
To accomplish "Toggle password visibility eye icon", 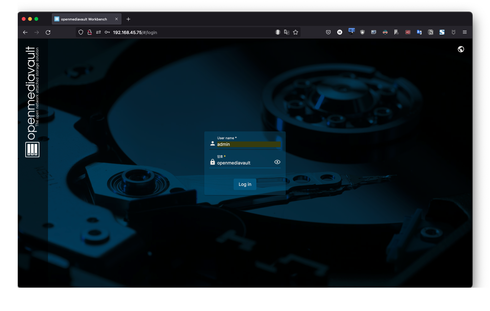I will click(277, 162).
